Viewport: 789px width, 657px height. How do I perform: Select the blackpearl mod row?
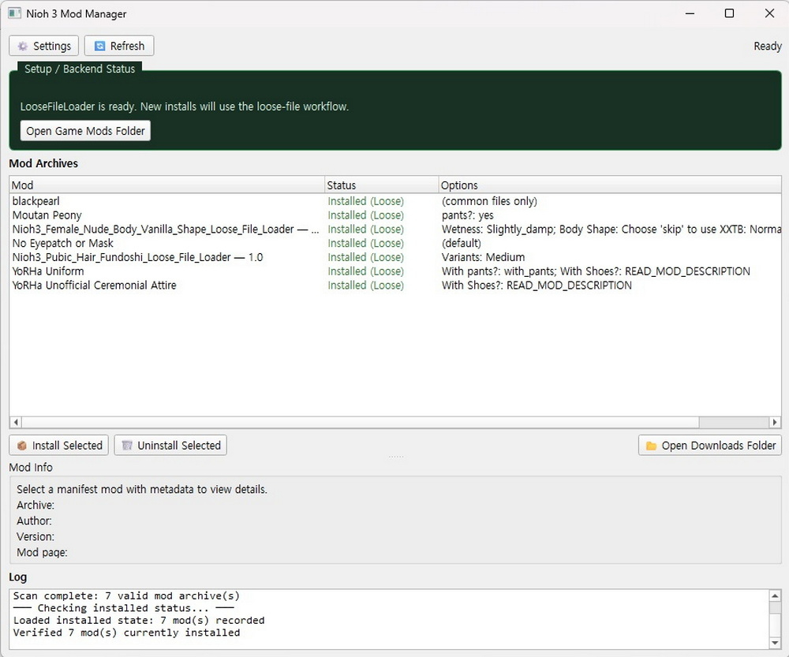coord(395,201)
